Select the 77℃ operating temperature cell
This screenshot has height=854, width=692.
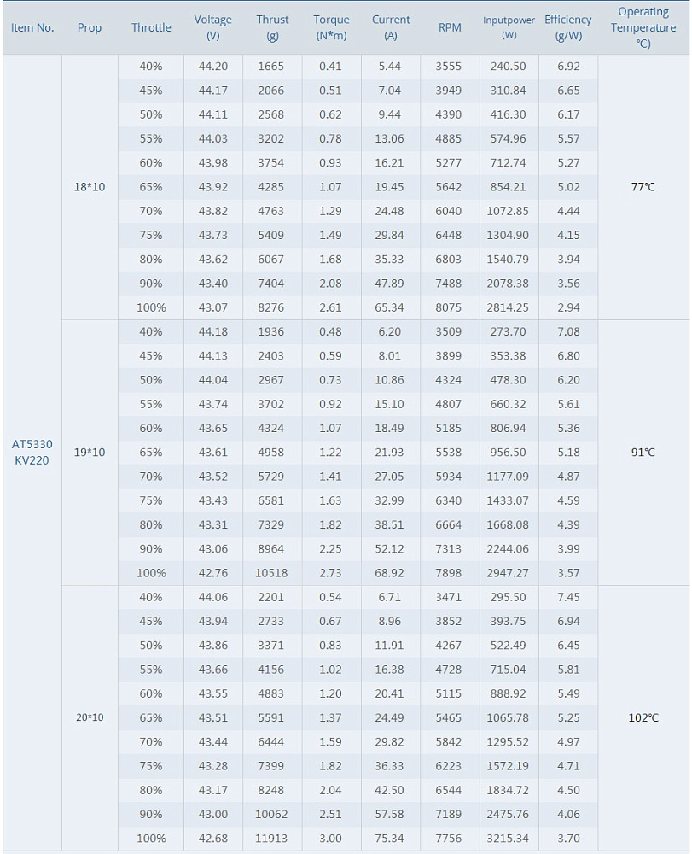[643, 187]
